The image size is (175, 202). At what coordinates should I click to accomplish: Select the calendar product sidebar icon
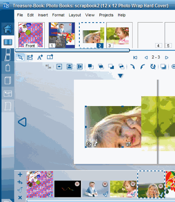(x=8, y=55)
